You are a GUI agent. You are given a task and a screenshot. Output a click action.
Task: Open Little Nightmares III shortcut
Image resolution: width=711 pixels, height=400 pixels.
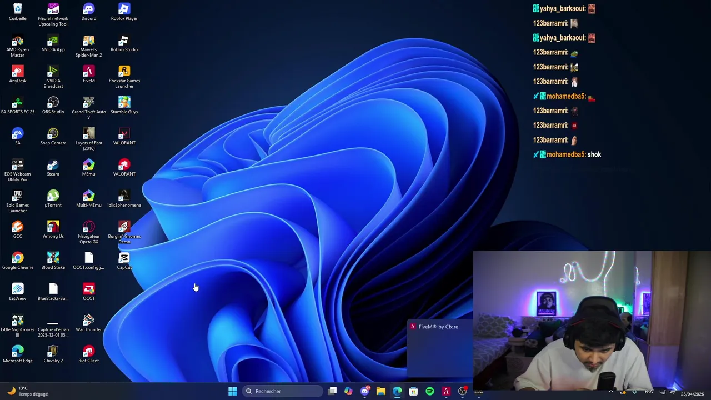(x=17, y=326)
